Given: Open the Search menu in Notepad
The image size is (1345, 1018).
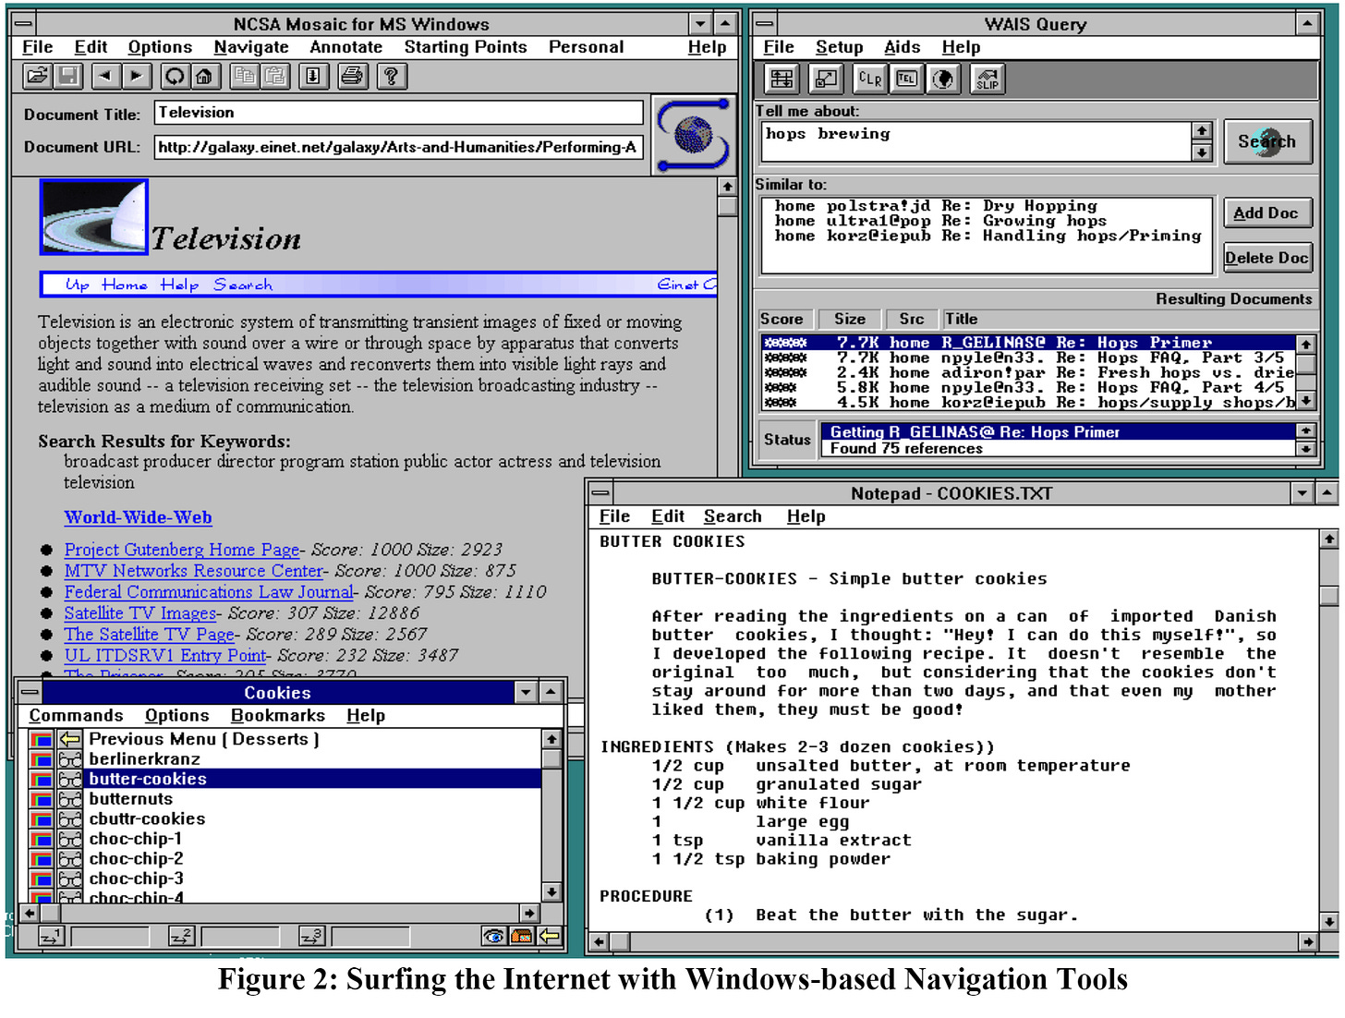Looking at the screenshot, I should (733, 516).
